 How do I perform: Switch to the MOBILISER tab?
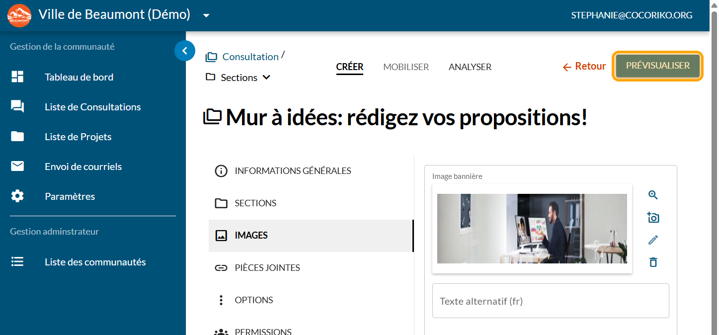tap(406, 67)
